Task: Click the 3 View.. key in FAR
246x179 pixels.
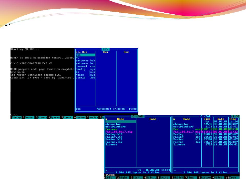Action: click(137, 177)
